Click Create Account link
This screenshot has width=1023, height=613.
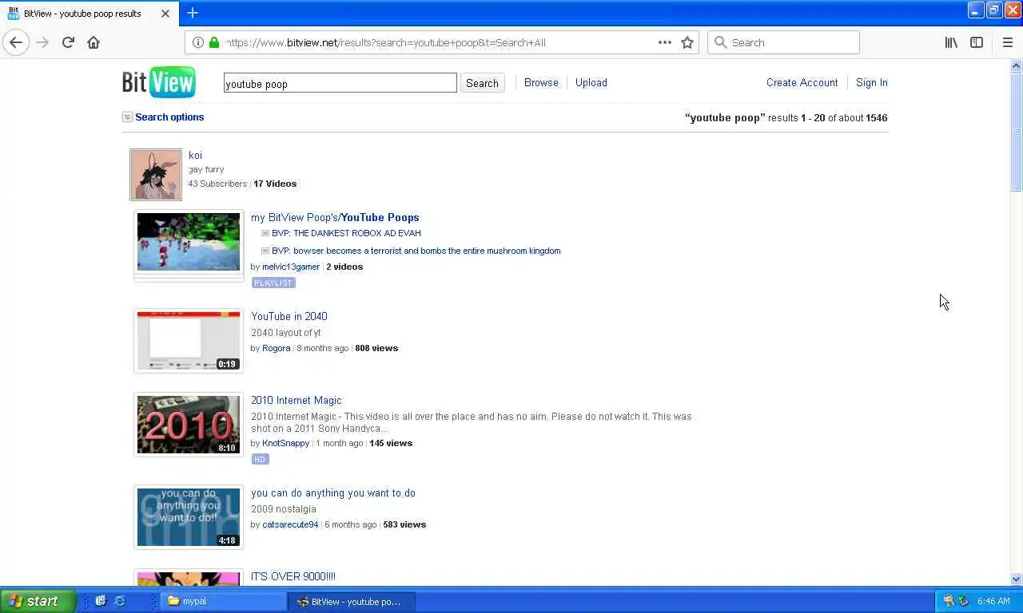point(802,83)
